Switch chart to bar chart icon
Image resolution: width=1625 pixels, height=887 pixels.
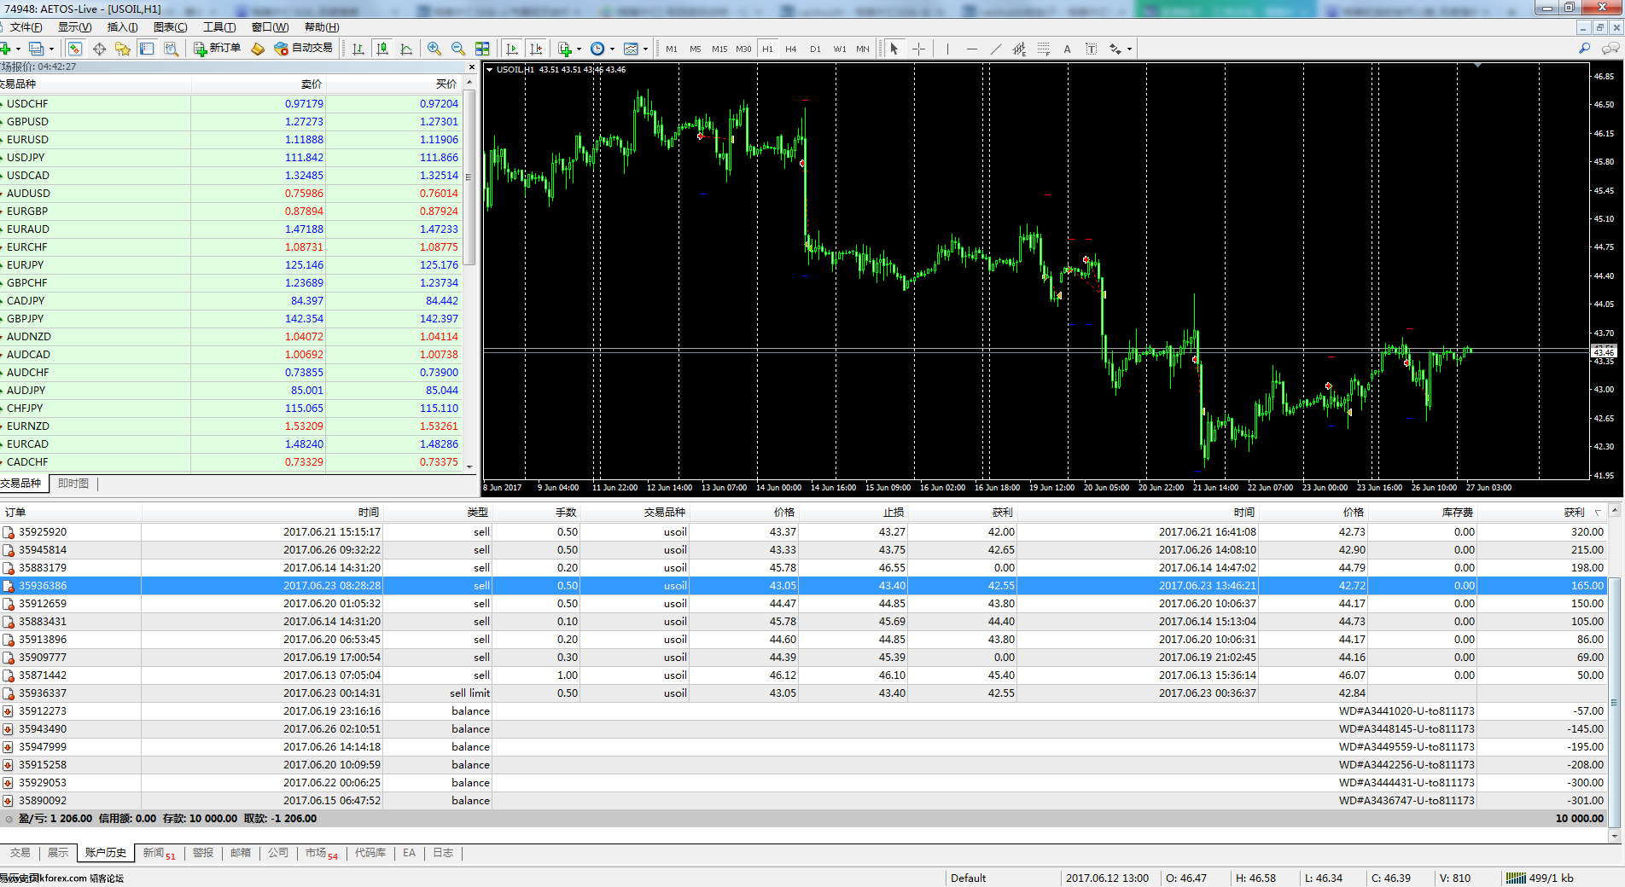pyautogui.click(x=358, y=49)
